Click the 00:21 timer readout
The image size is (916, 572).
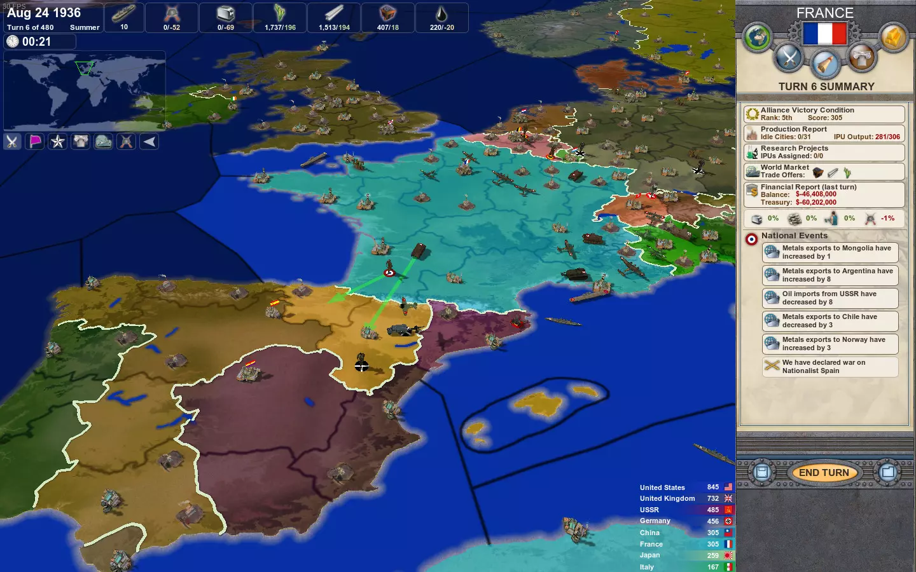tap(36, 42)
